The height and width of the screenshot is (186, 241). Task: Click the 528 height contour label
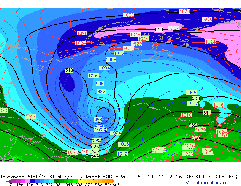(95, 147)
